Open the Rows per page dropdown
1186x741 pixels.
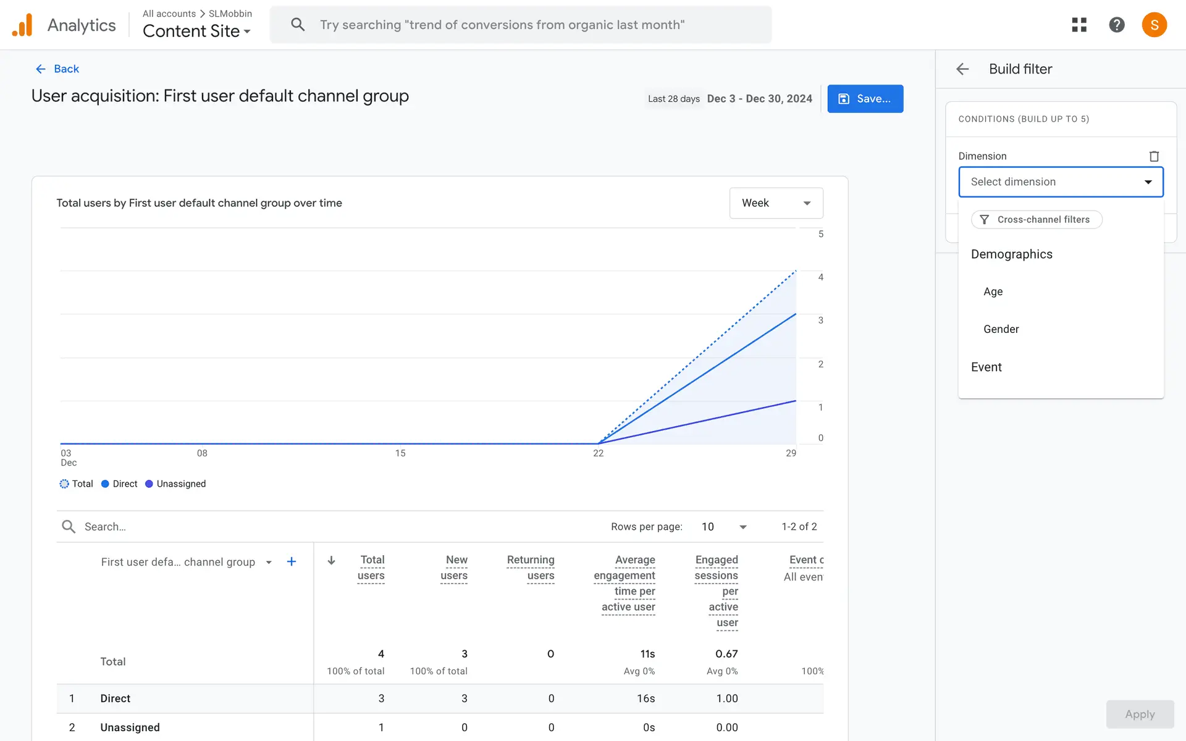pos(724,527)
